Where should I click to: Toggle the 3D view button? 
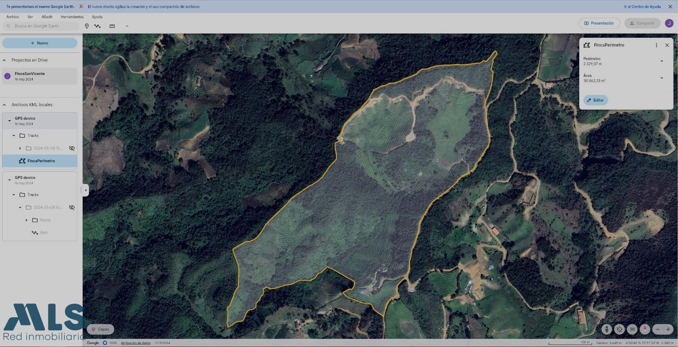[632, 329]
